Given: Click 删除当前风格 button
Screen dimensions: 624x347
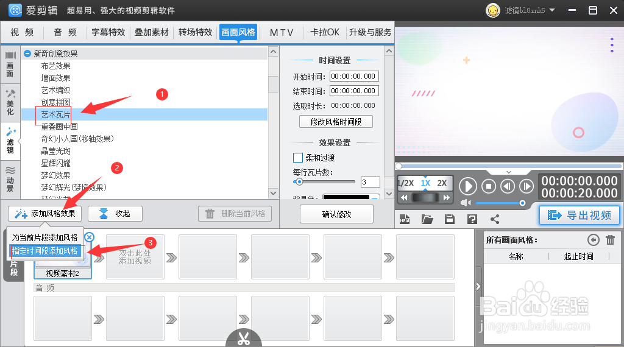Looking at the screenshot, I should pos(235,214).
